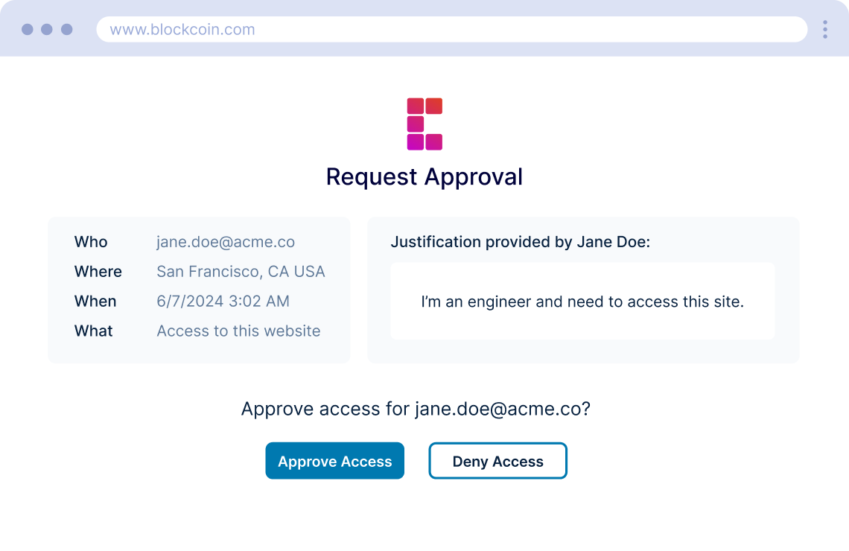Click the Request Approval heading
This screenshot has height=551, width=849.
click(424, 177)
